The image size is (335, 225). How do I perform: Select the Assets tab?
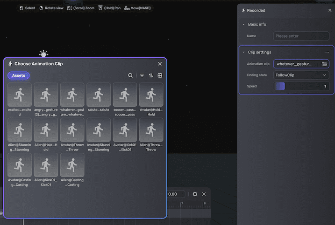(x=19, y=75)
